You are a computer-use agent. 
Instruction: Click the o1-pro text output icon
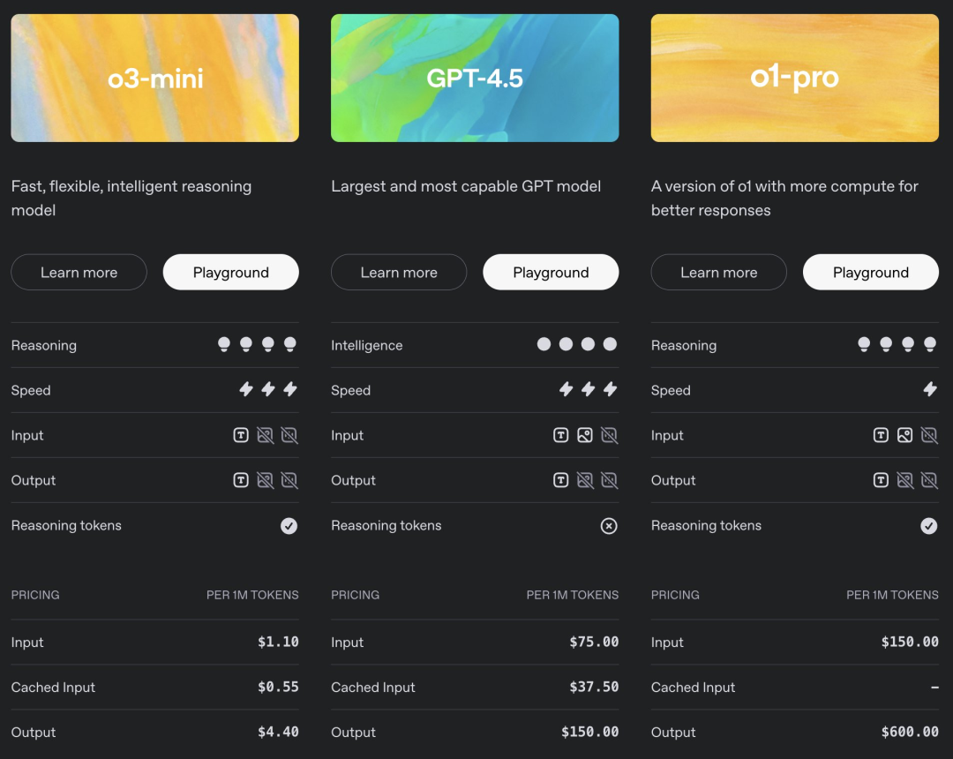[x=881, y=480]
